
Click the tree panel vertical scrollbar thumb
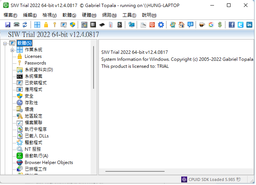click(x=94, y=67)
